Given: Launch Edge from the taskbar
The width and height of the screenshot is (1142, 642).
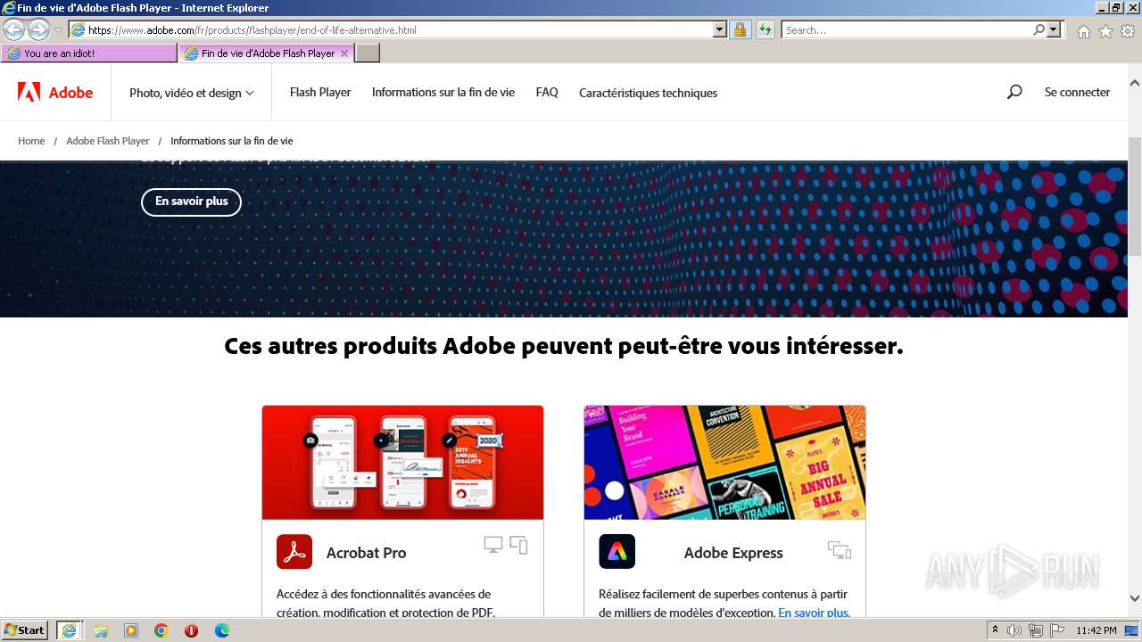Looking at the screenshot, I should [222, 630].
